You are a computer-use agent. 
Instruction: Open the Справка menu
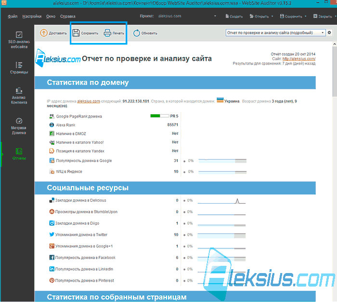point(68,16)
